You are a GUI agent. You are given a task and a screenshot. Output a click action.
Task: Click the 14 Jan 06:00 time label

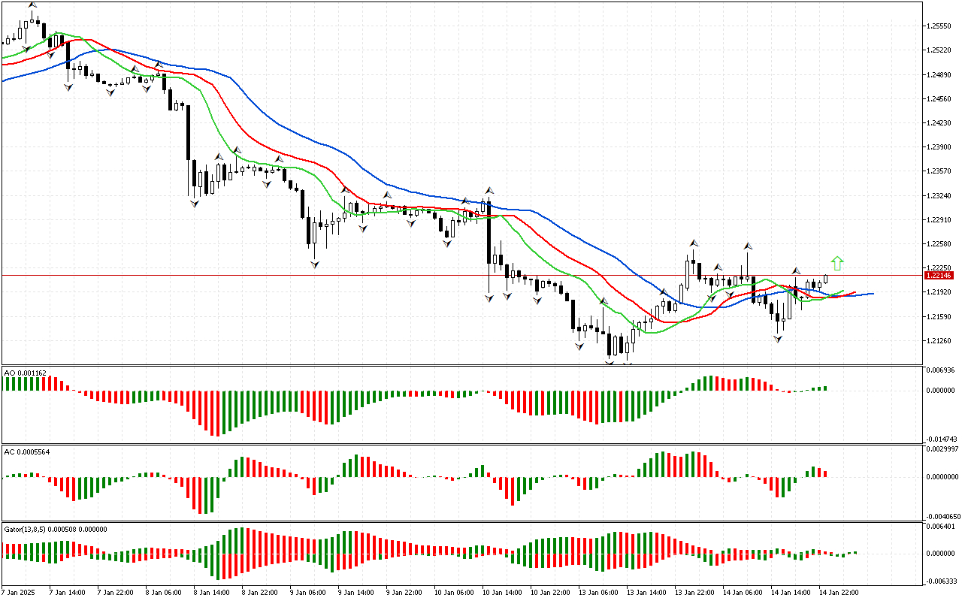(x=743, y=592)
